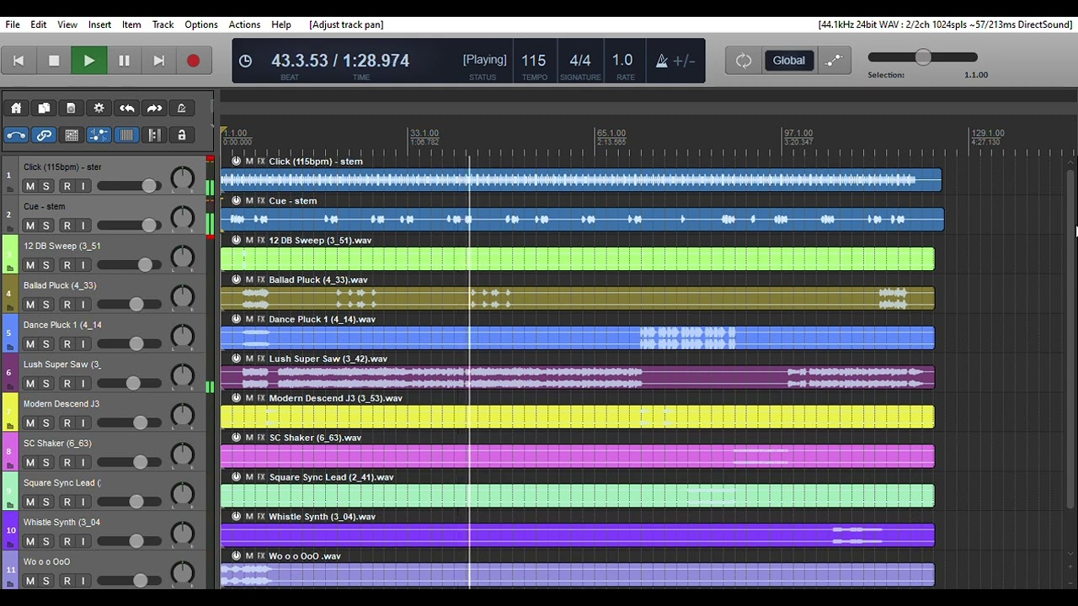Screen dimensions: 1078x606
Task: Toggle the snap icon
Action: coord(154,135)
